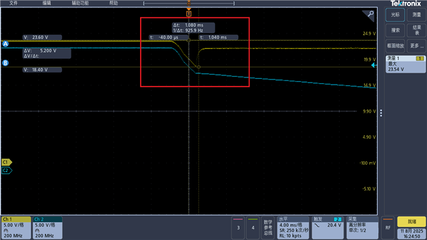Toggle channel 3 on
427x240 pixels.
[x=238, y=228]
